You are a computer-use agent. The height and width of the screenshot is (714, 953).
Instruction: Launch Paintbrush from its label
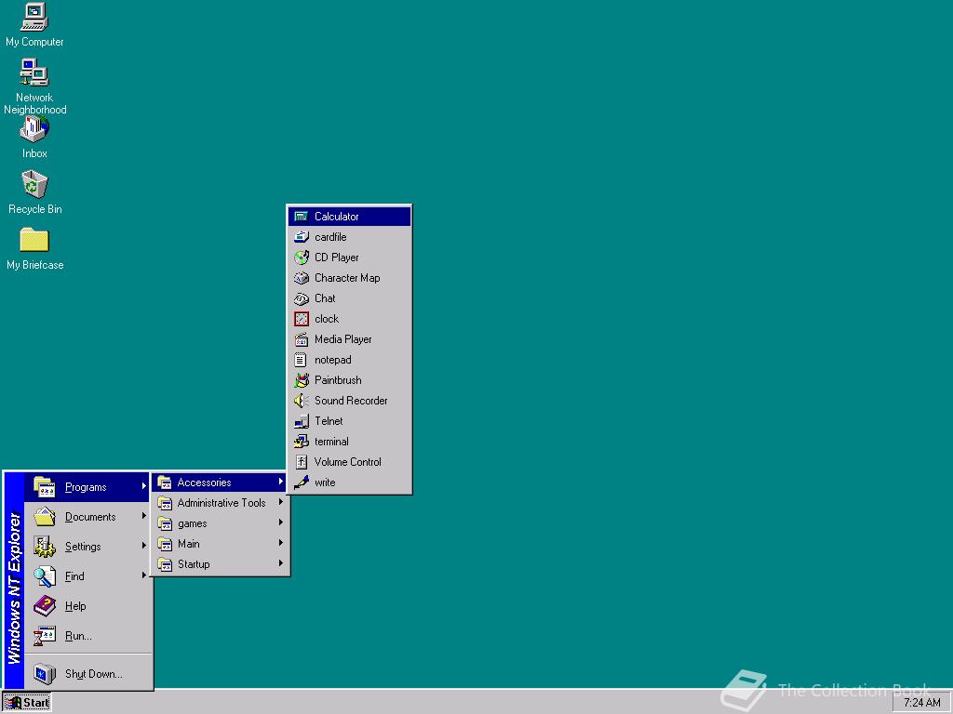click(338, 380)
